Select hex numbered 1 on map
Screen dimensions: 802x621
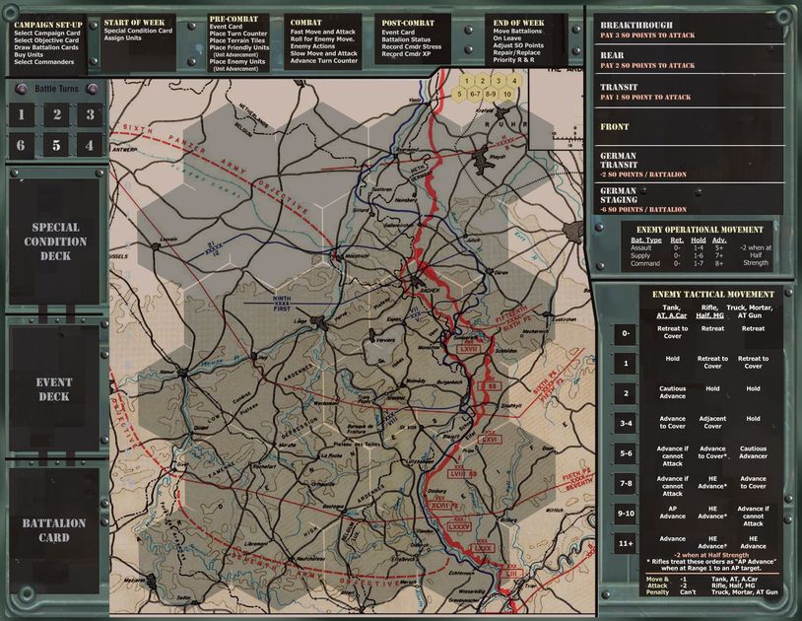pyautogui.click(x=466, y=81)
